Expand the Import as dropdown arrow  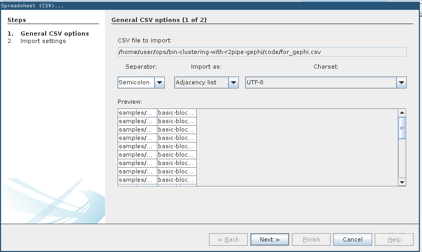pyautogui.click(x=234, y=83)
